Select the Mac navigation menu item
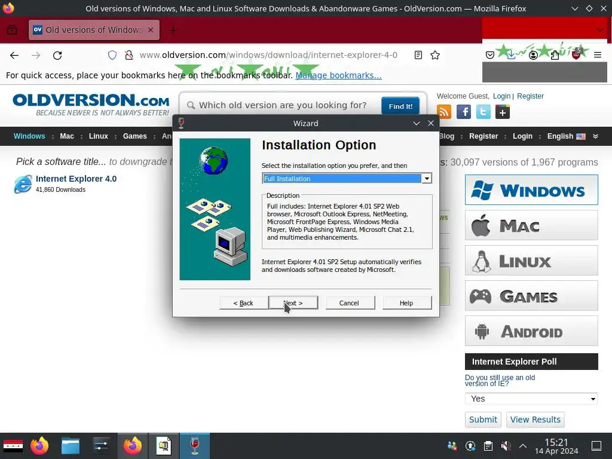The width and height of the screenshot is (612, 459). (x=67, y=136)
